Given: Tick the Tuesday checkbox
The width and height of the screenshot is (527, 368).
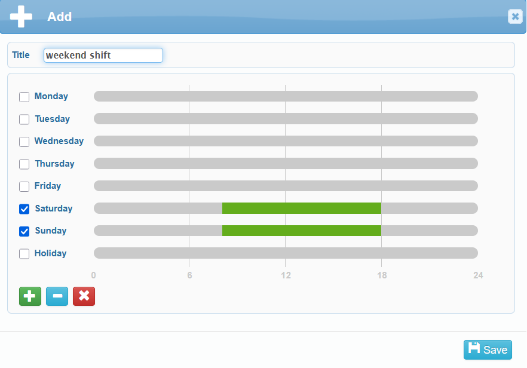Looking at the screenshot, I should pos(24,119).
